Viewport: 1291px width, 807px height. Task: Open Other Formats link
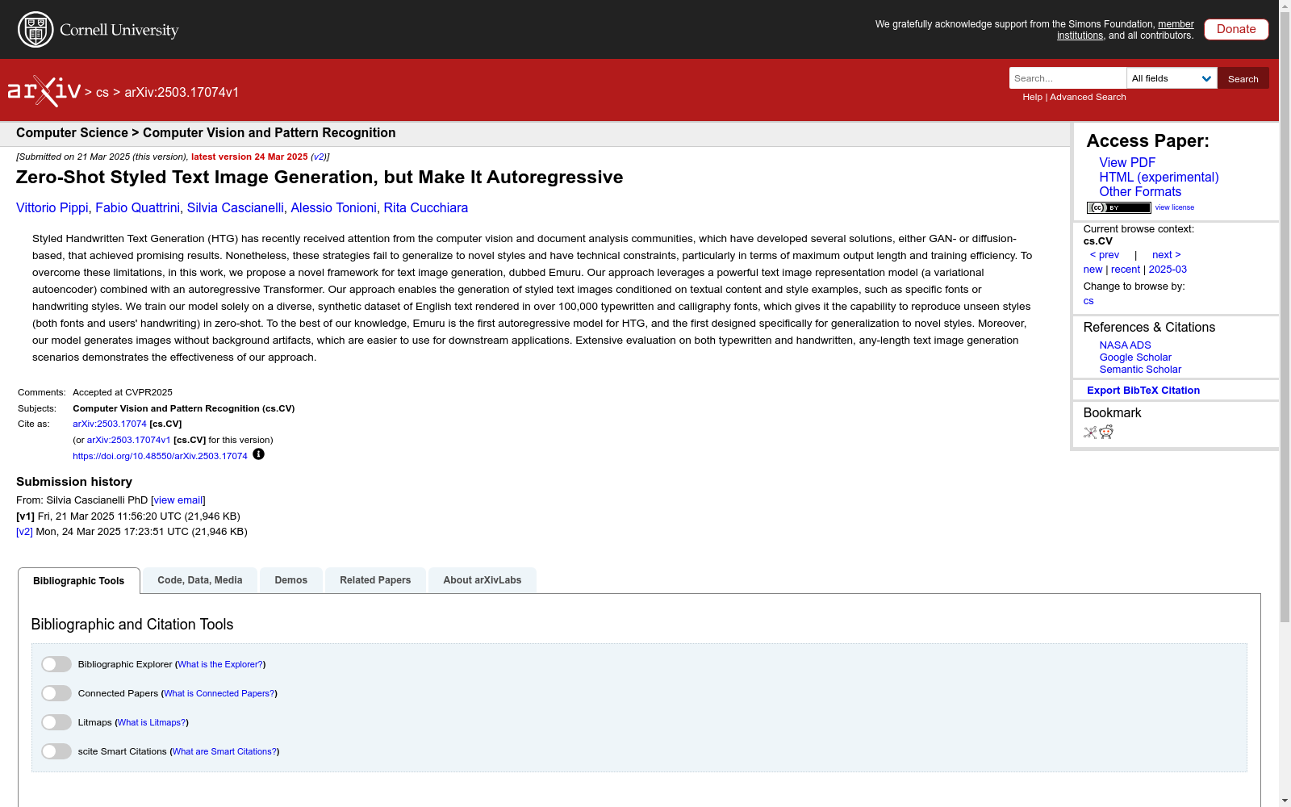1140,191
